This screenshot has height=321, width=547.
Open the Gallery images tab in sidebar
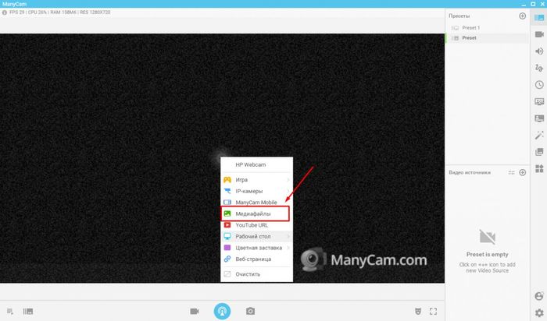(539, 152)
